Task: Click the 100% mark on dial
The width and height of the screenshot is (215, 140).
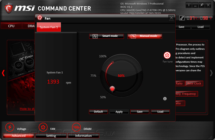Action: pyautogui.click(x=103, y=56)
